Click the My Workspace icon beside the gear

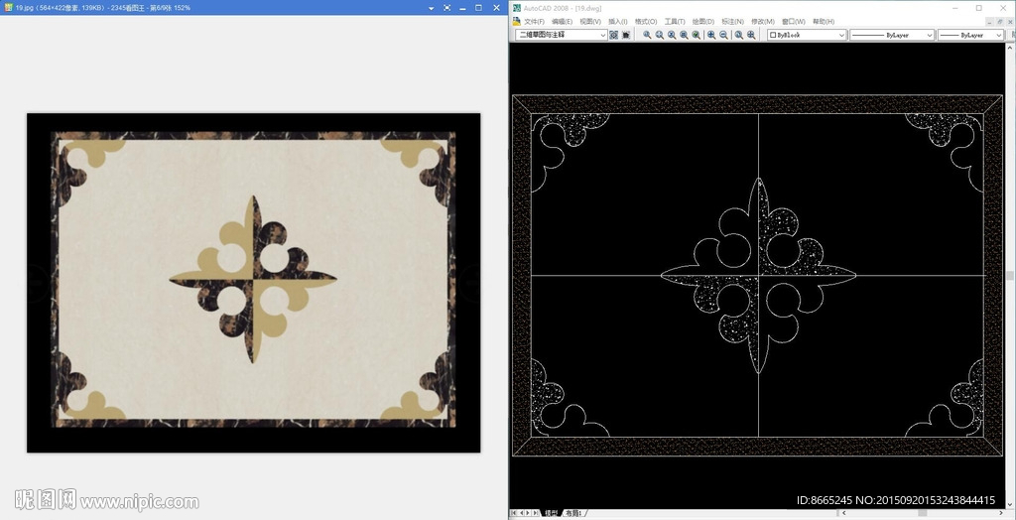click(626, 35)
